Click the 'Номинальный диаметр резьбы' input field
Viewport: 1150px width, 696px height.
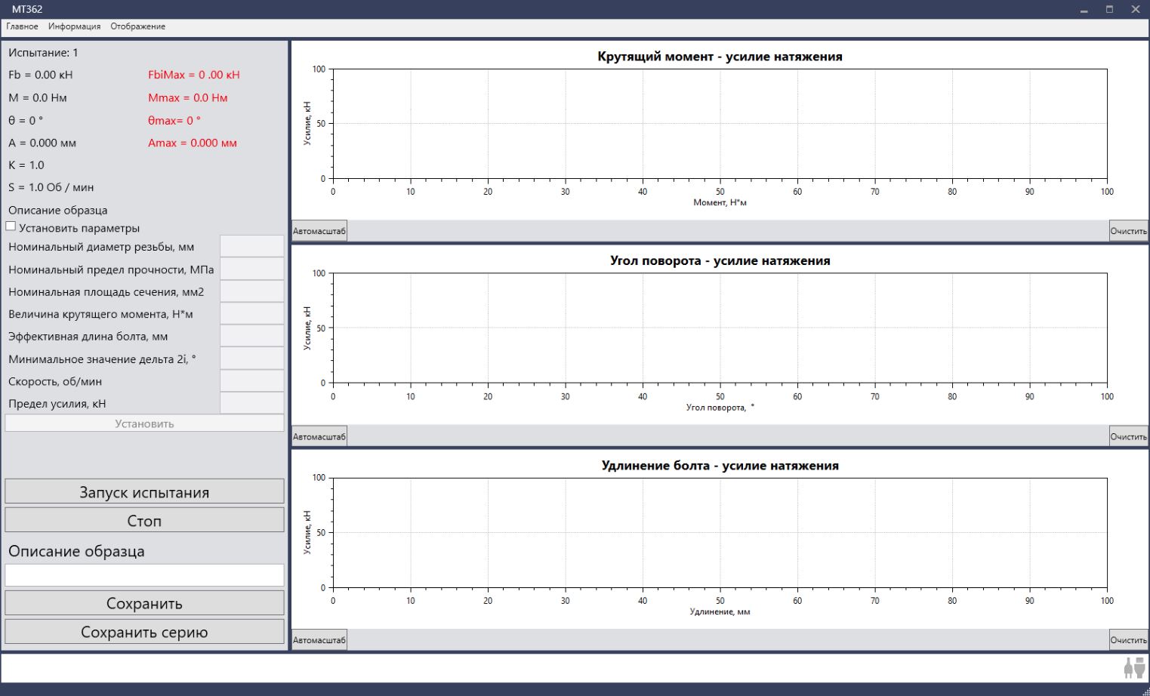coord(252,246)
